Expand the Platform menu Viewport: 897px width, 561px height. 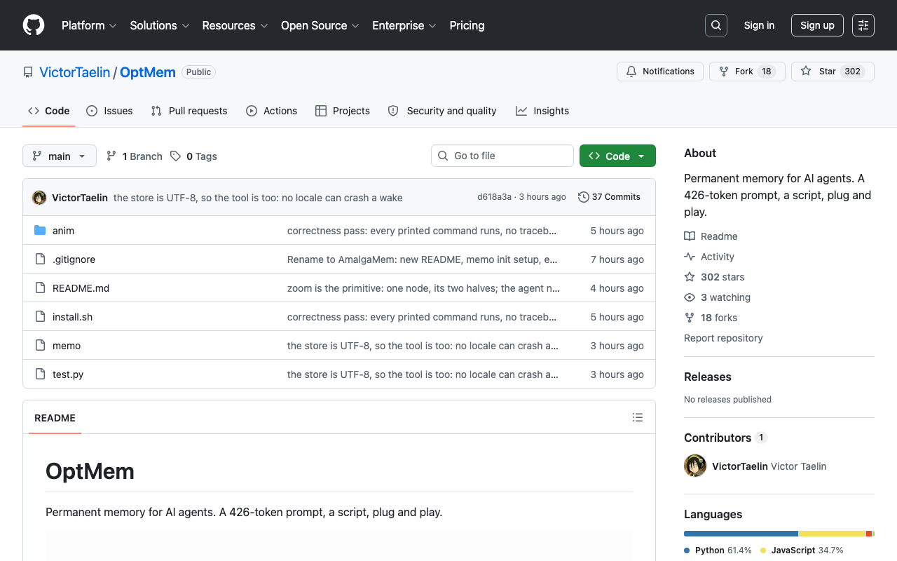click(88, 25)
